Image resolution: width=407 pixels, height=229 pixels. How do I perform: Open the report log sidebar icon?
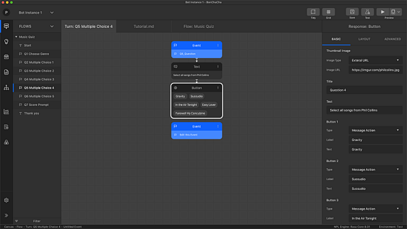pos(6,127)
